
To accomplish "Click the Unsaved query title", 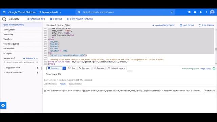I will click(x=54, y=25).
